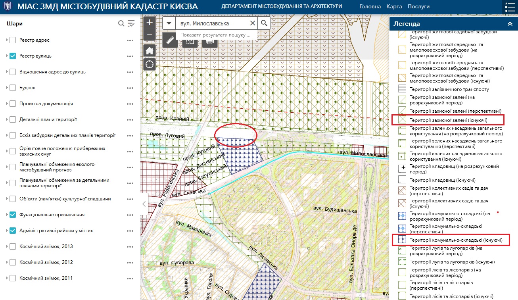Expand the Функціональне призначення layer tree
The height and width of the screenshot is (300, 518).
7,215
